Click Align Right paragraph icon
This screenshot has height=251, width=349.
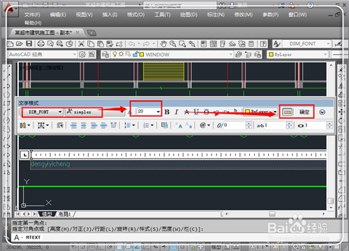[x=94, y=125]
